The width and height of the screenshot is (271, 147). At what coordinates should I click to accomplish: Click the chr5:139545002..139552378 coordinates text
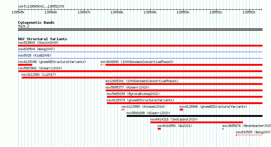point(41,6)
